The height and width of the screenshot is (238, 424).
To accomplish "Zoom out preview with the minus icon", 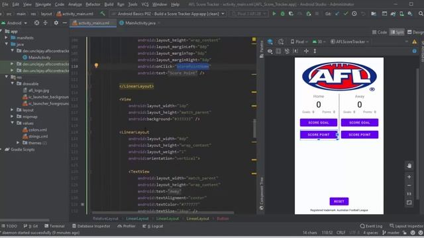I will click(409, 185).
